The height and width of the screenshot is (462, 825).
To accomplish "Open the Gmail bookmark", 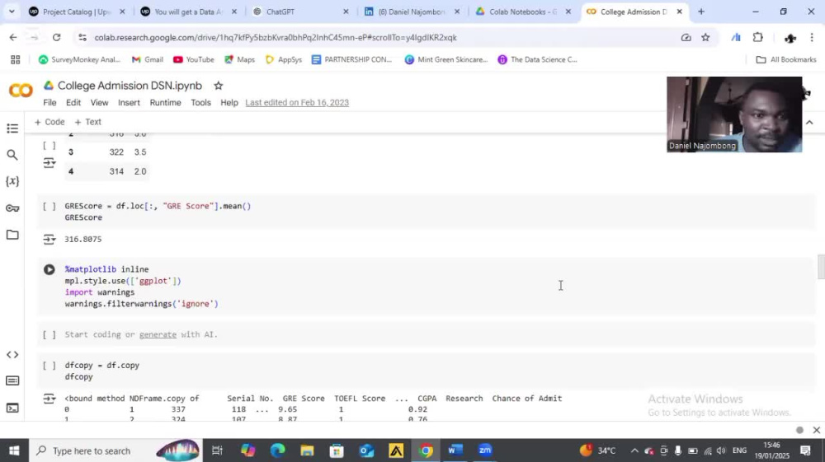I will 148,60.
